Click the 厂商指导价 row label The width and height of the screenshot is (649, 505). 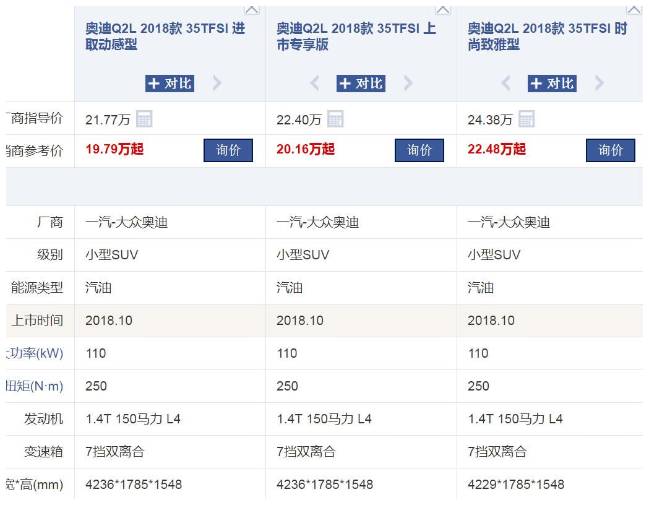(35, 118)
